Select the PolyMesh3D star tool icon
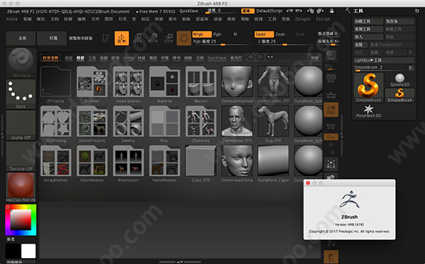 369,111
